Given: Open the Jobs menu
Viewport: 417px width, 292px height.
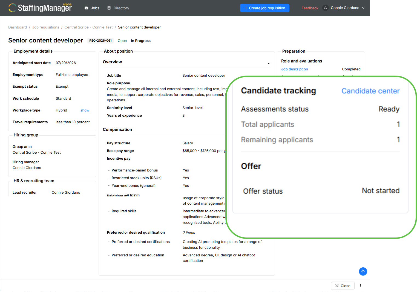Looking at the screenshot, I should tap(92, 8).
